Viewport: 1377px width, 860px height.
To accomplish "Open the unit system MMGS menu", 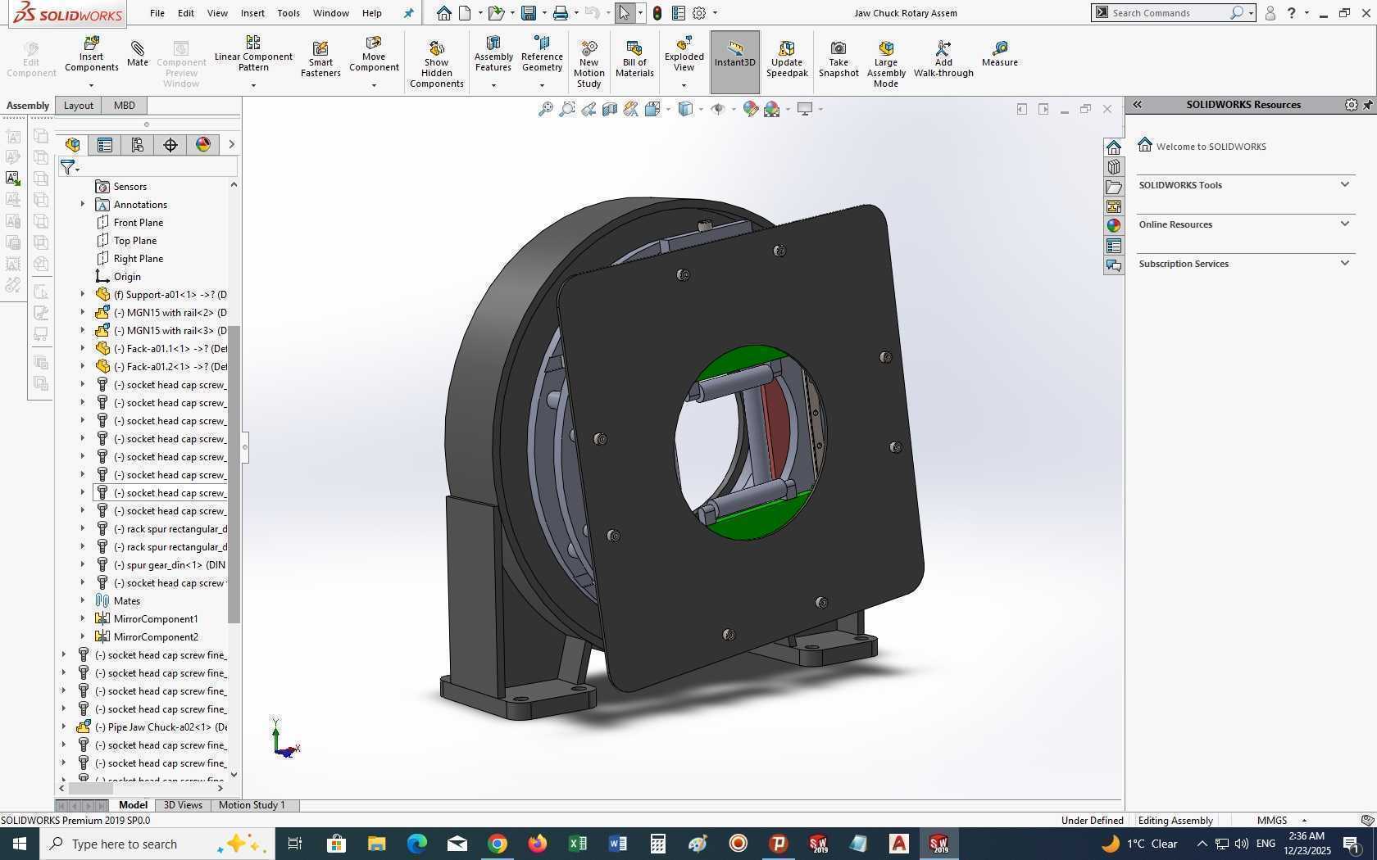I will click(x=1281, y=821).
